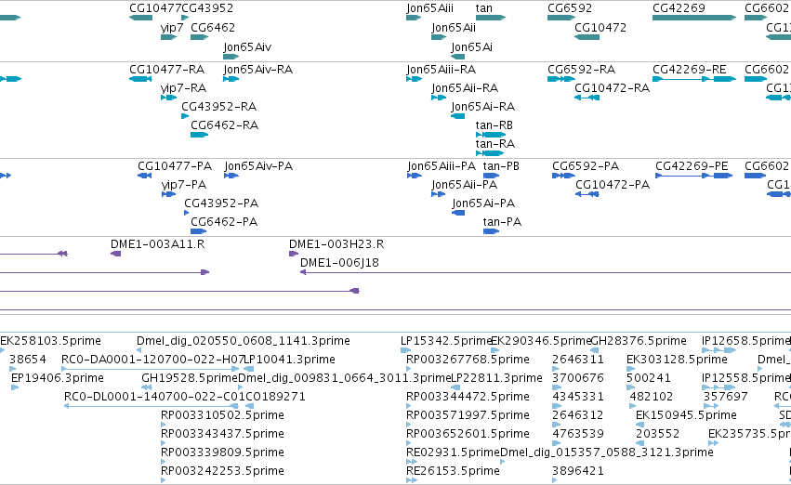Select transcript yip7-RA
The height and width of the screenshot is (485, 791).
coord(184,88)
